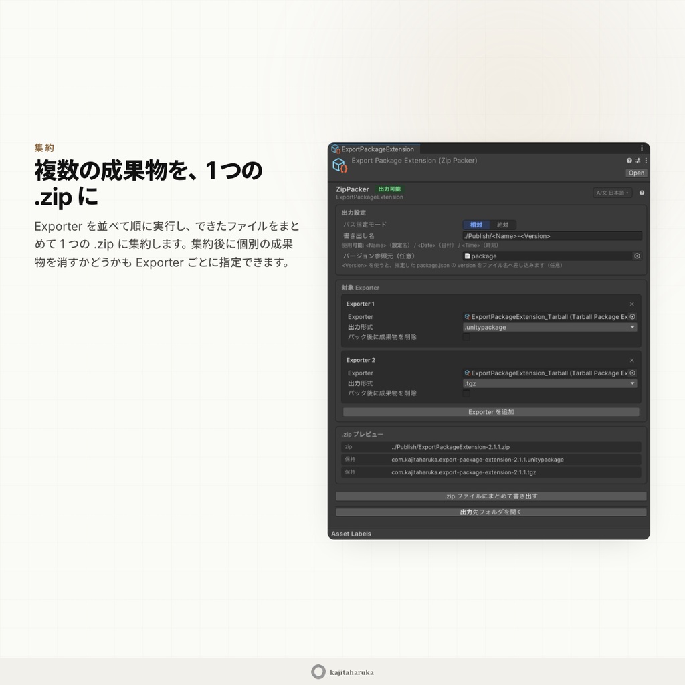685x685 pixels.
Task: Remove Exporter 1 with its X button
Action: coord(631,304)
